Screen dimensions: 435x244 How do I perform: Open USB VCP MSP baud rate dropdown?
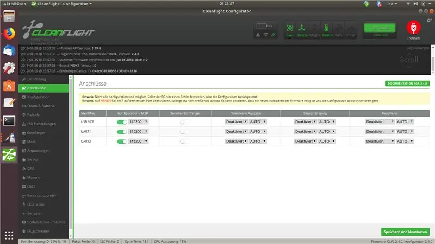[139, 121]
